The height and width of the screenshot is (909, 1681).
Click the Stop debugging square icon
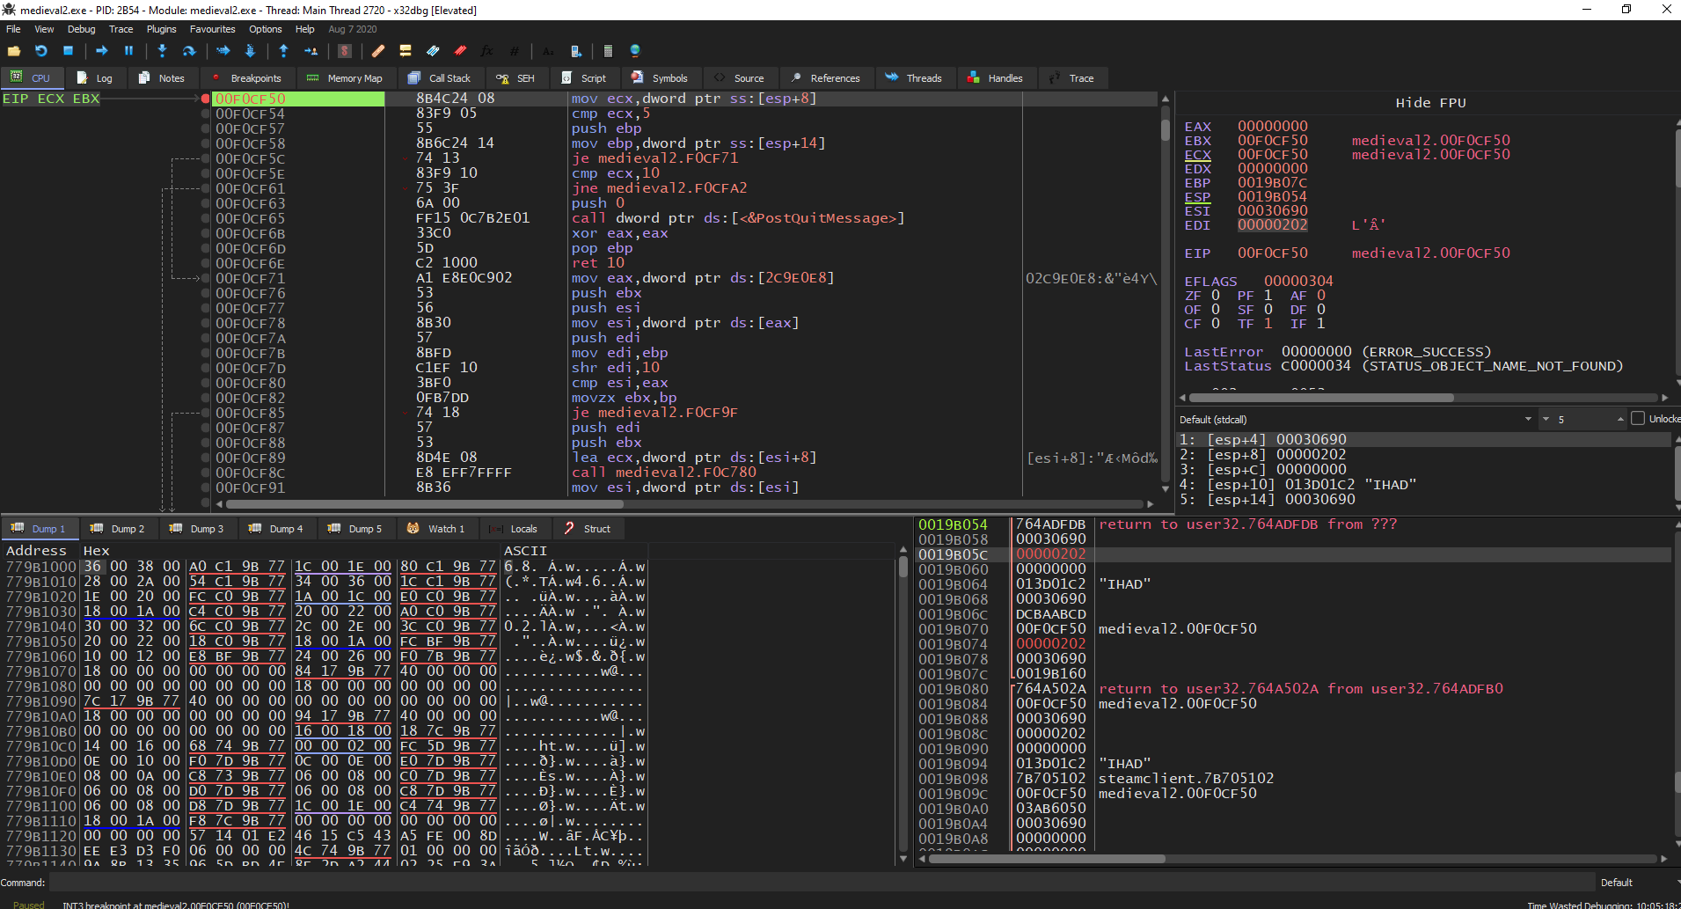68,51
